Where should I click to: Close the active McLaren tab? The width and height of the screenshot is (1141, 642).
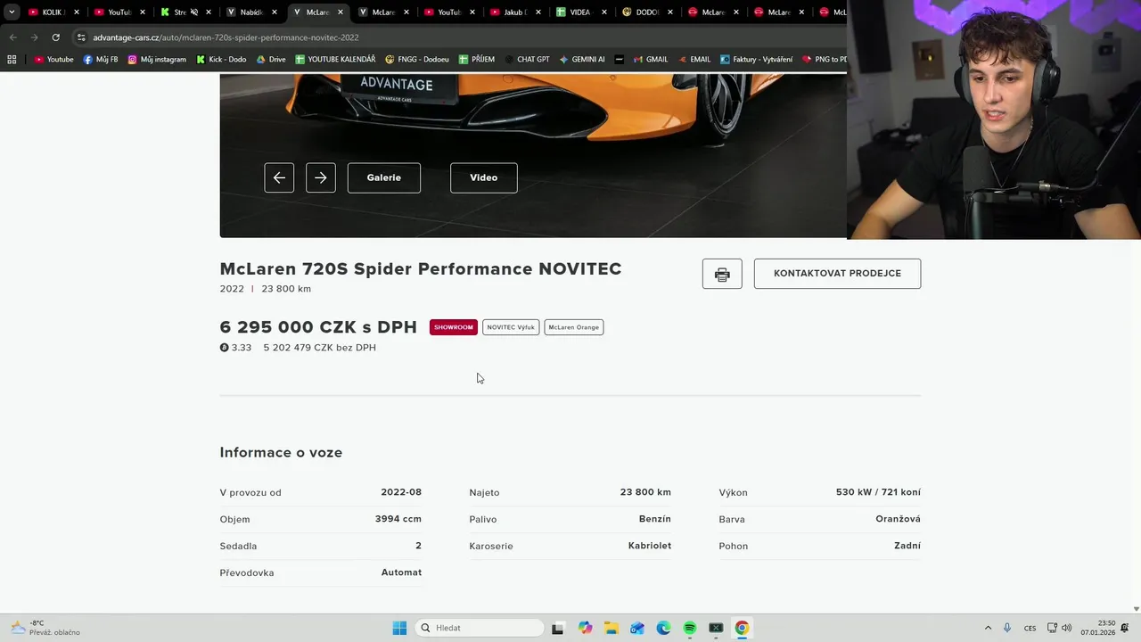click(341, 12)
